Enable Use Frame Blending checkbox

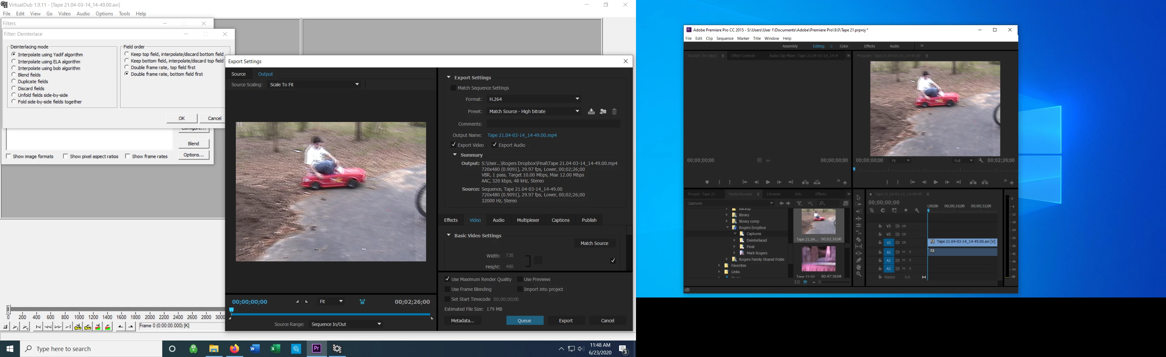(x=447, y=289)
